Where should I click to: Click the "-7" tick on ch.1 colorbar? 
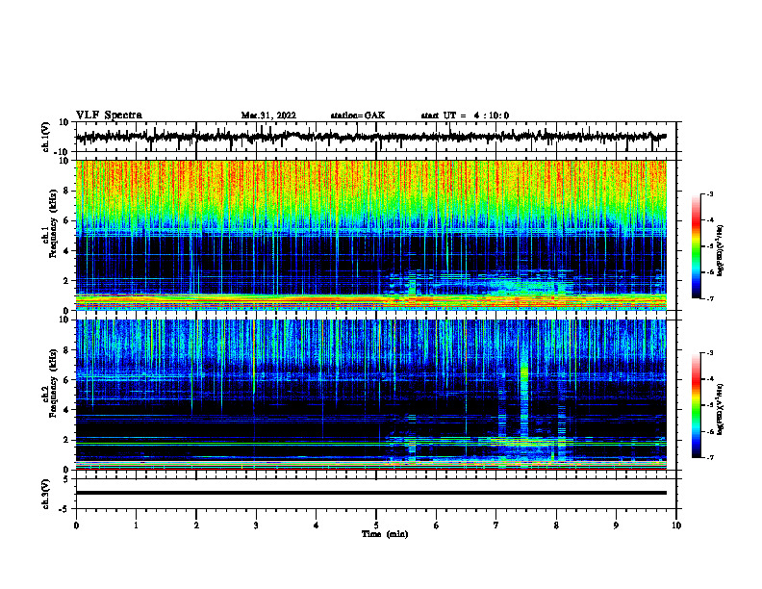709,298
